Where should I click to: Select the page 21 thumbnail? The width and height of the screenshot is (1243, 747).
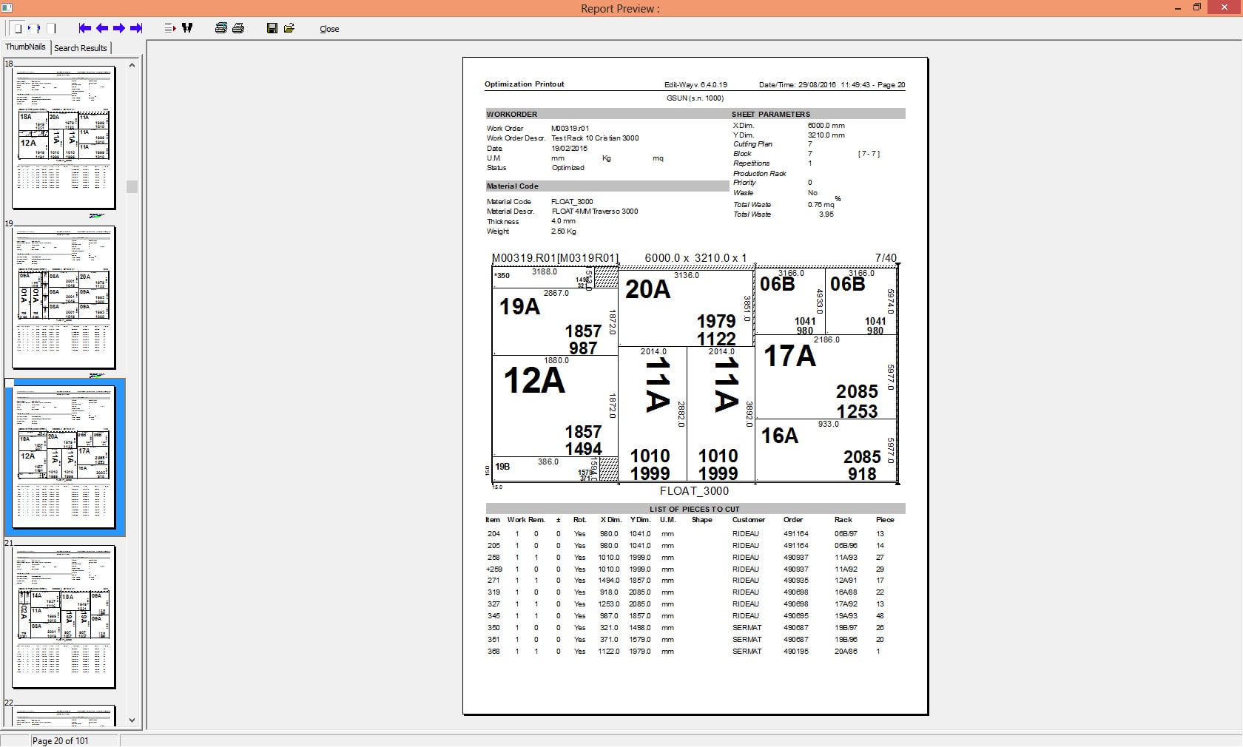64,617
